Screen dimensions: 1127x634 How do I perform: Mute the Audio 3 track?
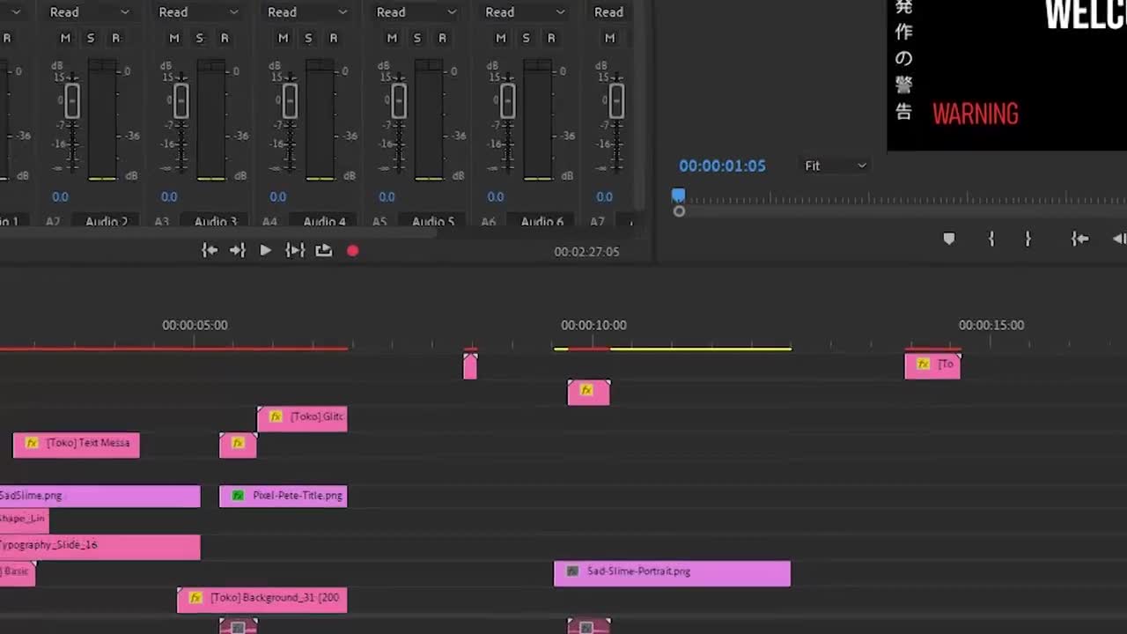pyautogui.click(x=174, y=38)
